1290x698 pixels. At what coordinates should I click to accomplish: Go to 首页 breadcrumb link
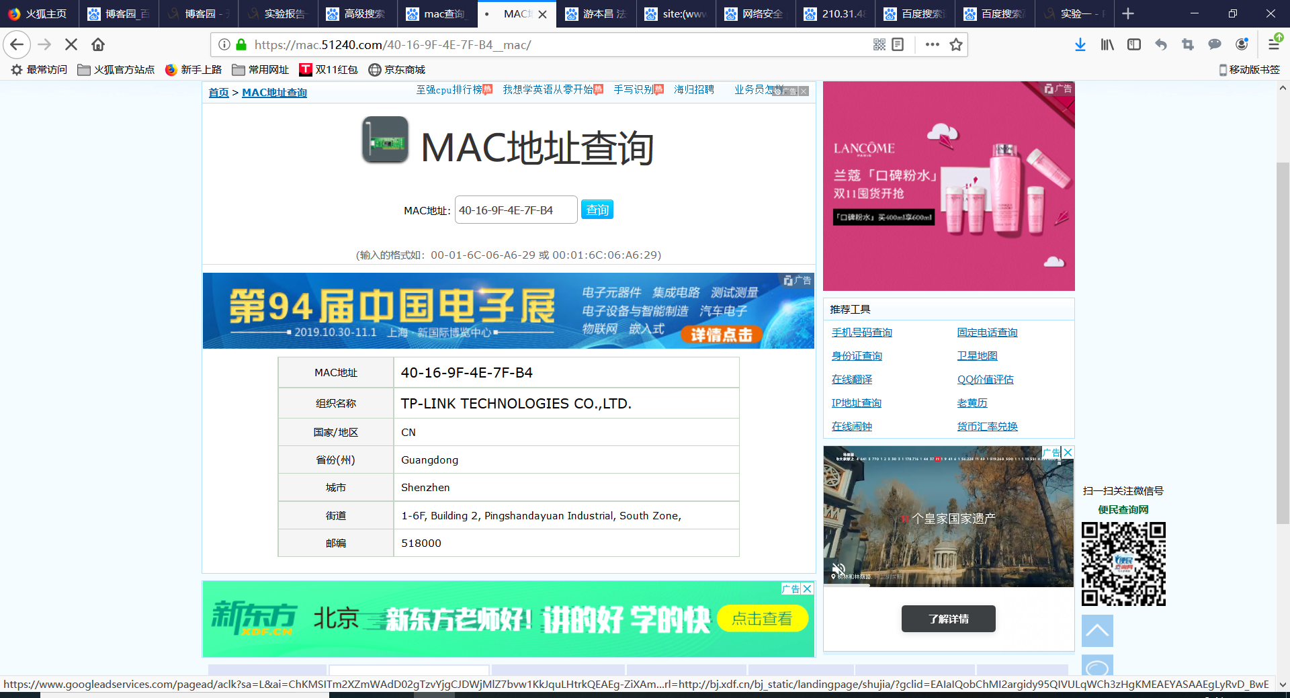pyautogui.click(x=218, y=93)
